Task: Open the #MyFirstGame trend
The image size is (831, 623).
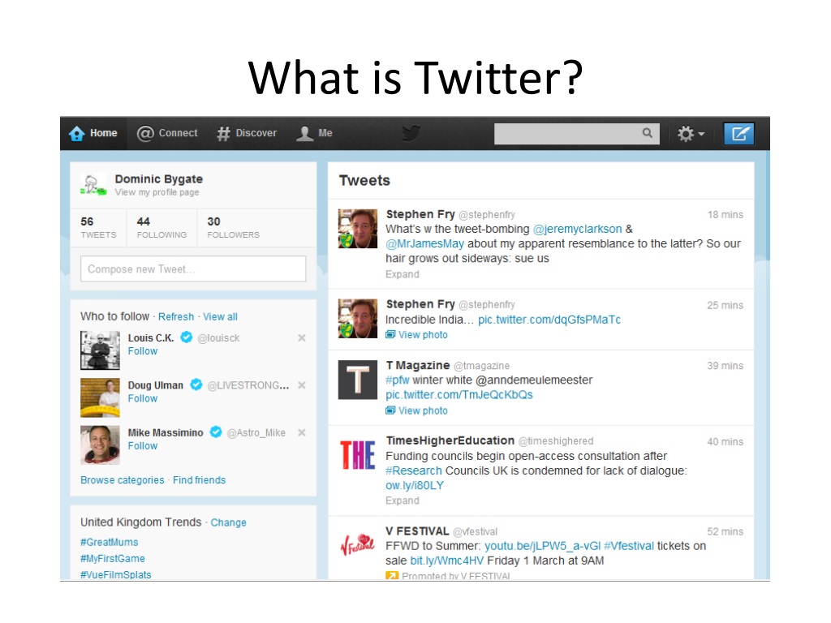Action: tap(112, 558)
